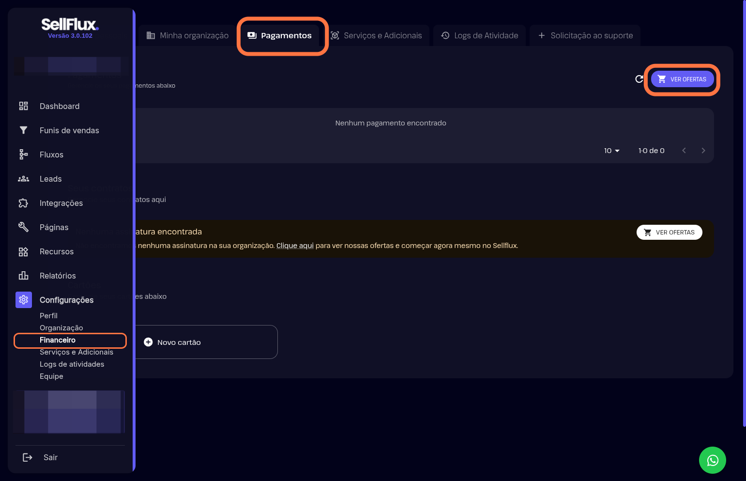Select Minha organização tab

187,35
